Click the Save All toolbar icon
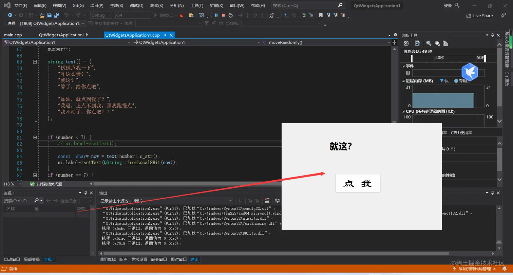The image size is (513, 275). click(x=56, y=15)
